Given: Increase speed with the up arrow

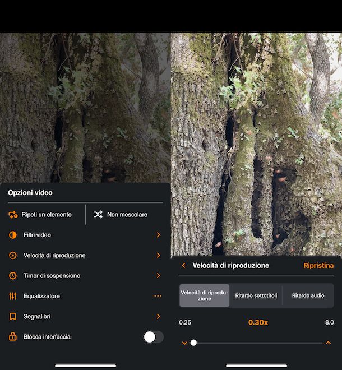Looking at the screenshot, I should (328, 343).
